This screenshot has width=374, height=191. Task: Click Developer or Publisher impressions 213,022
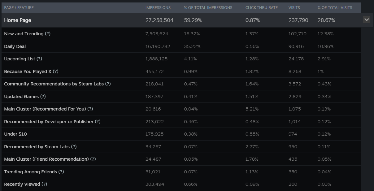[154, 122]
